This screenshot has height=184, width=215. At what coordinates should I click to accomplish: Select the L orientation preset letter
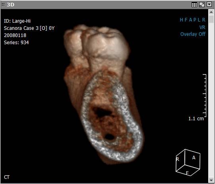click(199, 20)
